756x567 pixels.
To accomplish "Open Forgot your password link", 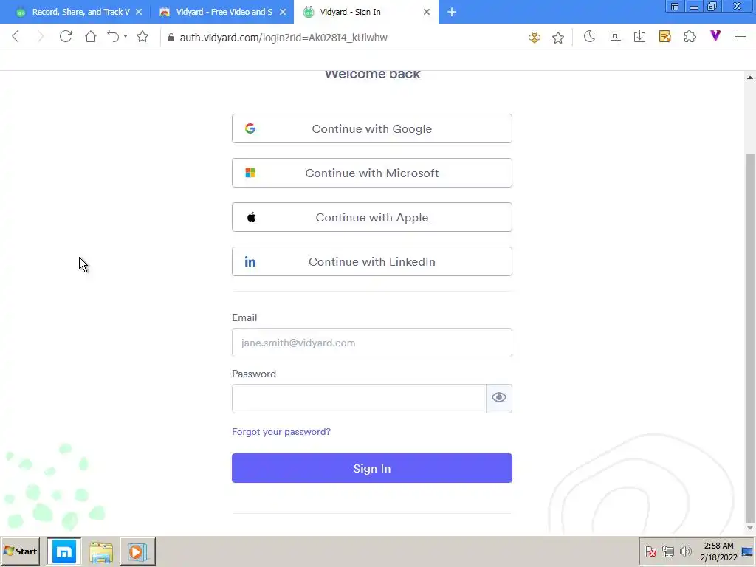I will tap(281, 432).
